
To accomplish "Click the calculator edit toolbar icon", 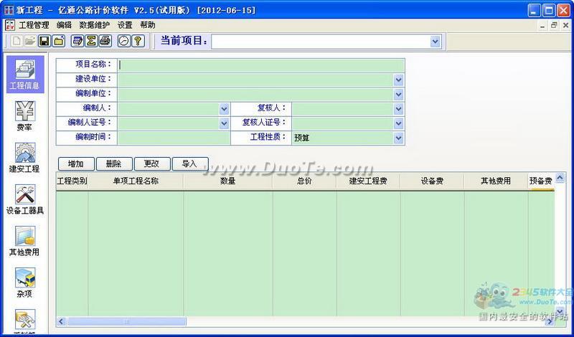I will coord(77,41).
